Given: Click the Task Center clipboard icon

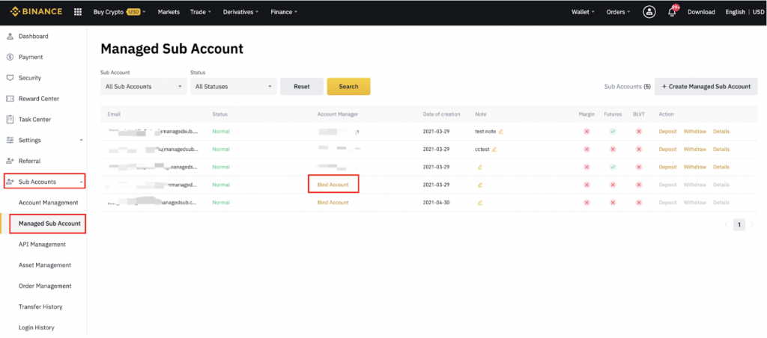Looking at the screenshot, I should (x=10, y=119).
